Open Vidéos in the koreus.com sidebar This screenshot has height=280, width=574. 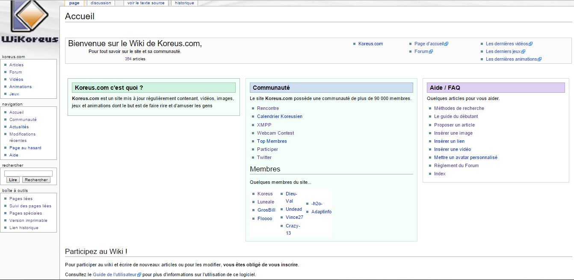pyautogui.click(x=16, y=80)
